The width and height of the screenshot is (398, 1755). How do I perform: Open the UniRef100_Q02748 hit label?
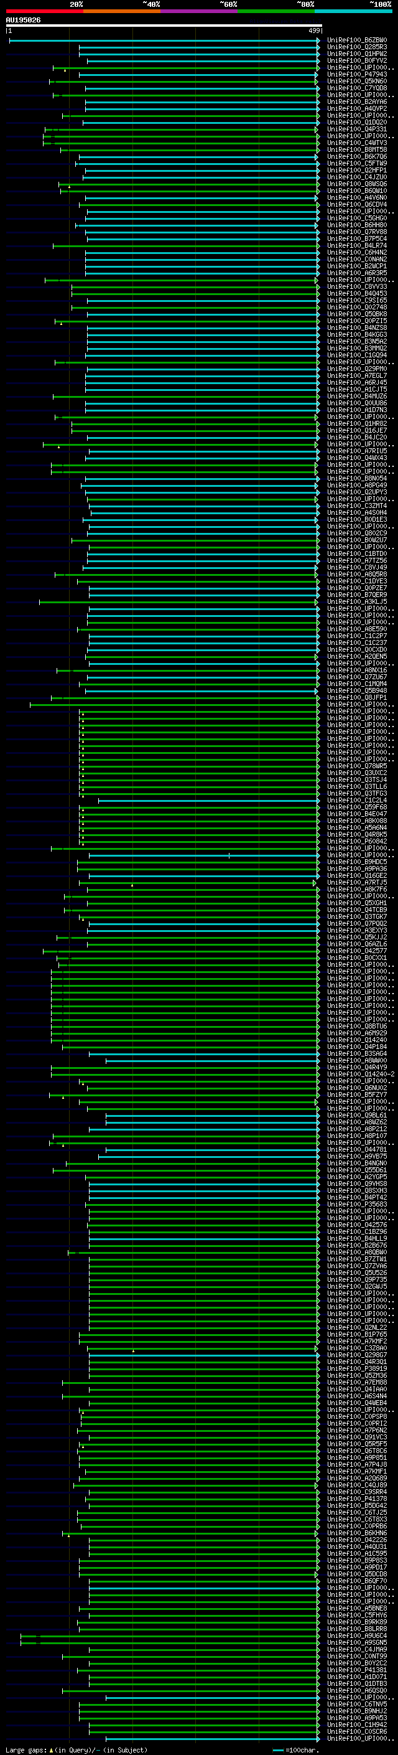tap(357, 308)
